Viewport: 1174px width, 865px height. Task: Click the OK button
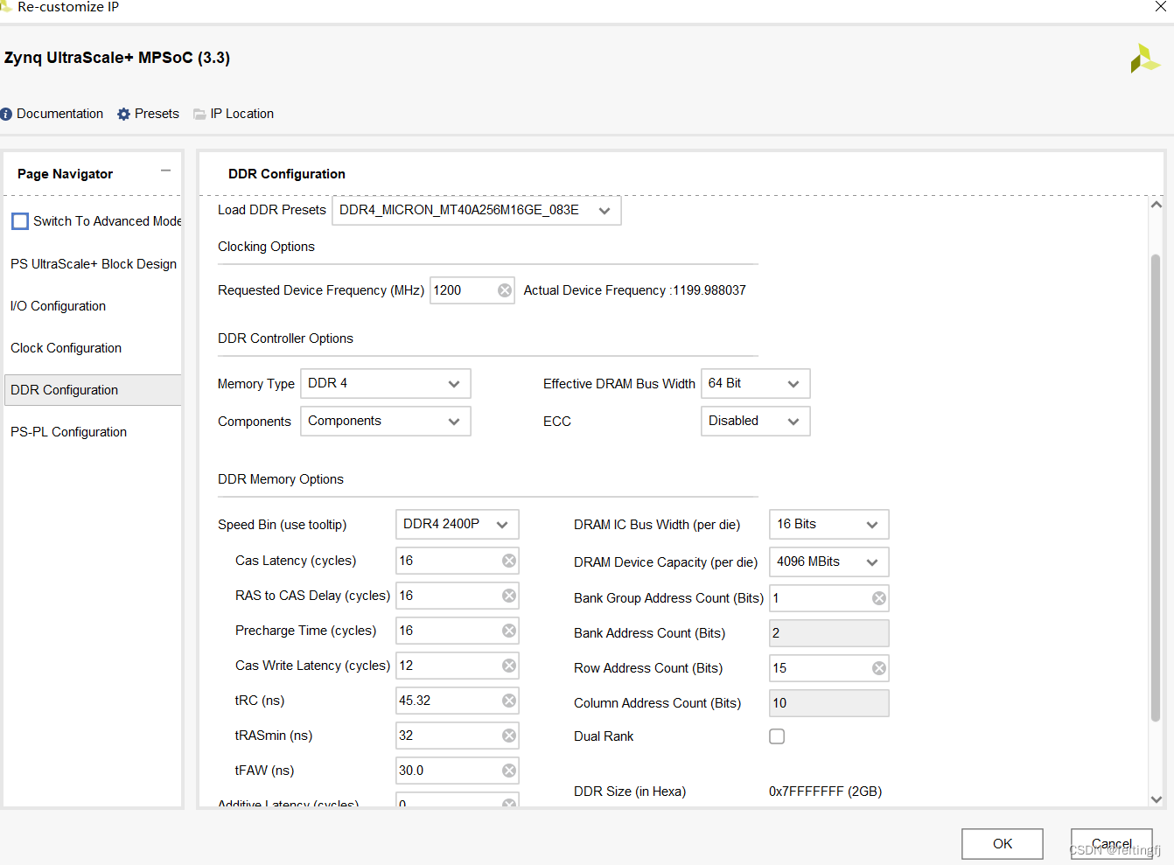click(1003, 844)
